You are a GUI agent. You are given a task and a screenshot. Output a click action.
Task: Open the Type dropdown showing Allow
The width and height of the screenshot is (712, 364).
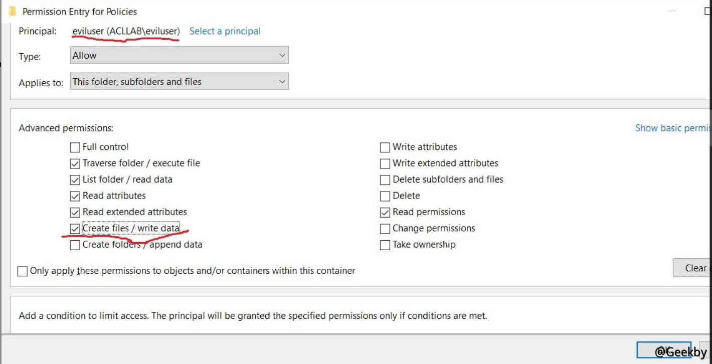[x=179, y=56]
